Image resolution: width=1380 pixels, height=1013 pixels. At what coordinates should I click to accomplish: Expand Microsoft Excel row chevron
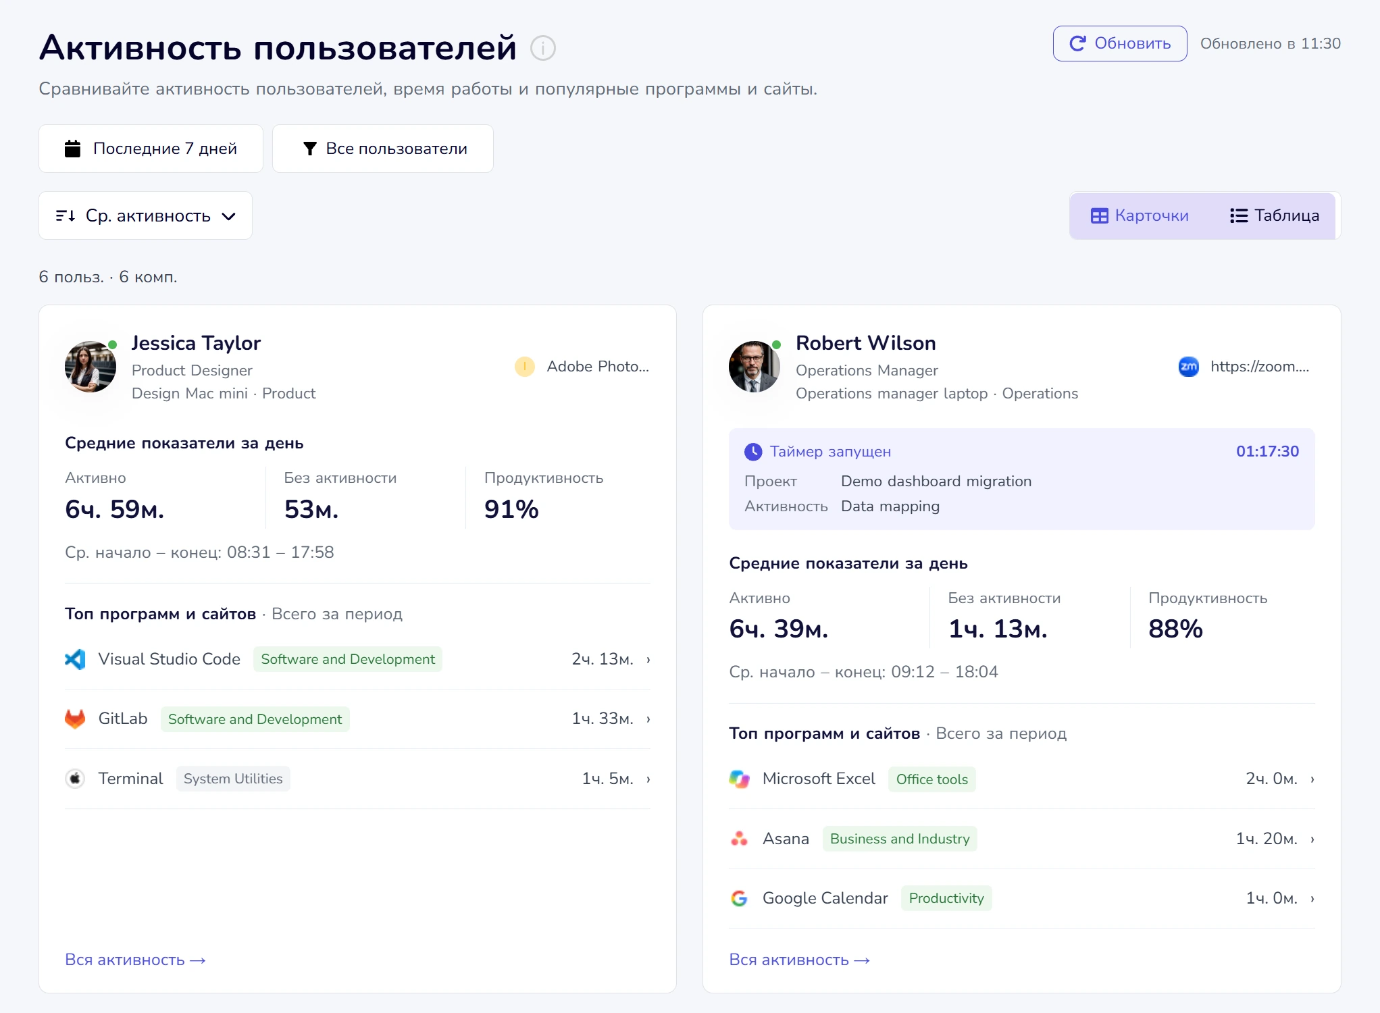(1312, 779)
